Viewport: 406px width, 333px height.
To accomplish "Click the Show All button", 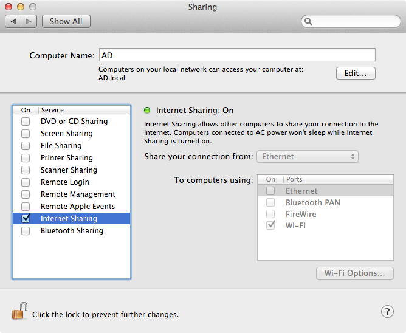I will 66,21.
